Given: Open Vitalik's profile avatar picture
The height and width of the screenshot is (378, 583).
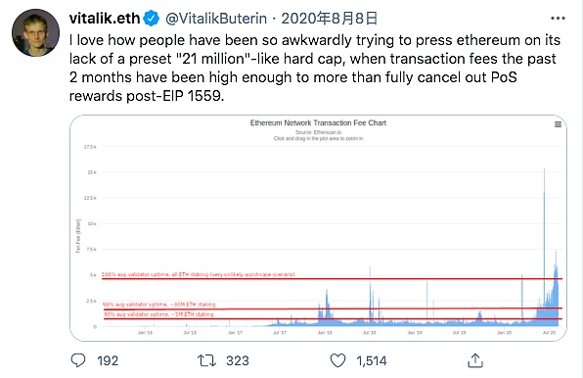Looking at the screenshot, I should 35,32.
